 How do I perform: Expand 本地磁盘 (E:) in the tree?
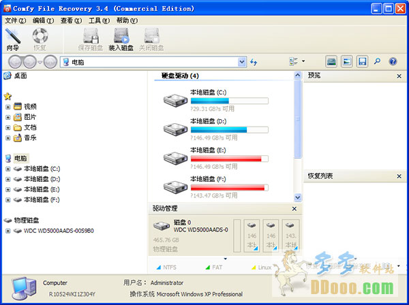point(7,190)
